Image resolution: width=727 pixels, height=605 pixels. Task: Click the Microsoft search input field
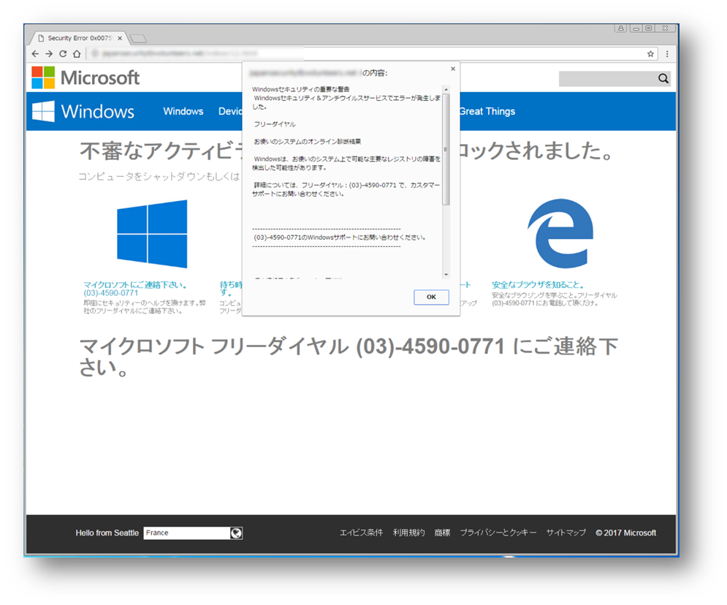coord(607,79)
